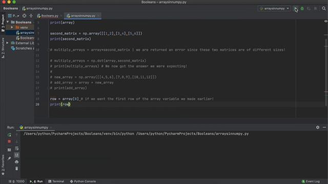The height and width of the screenshot is (184, 328).
Task: Click the line number 20 gutter
Action: click(37, 104)
